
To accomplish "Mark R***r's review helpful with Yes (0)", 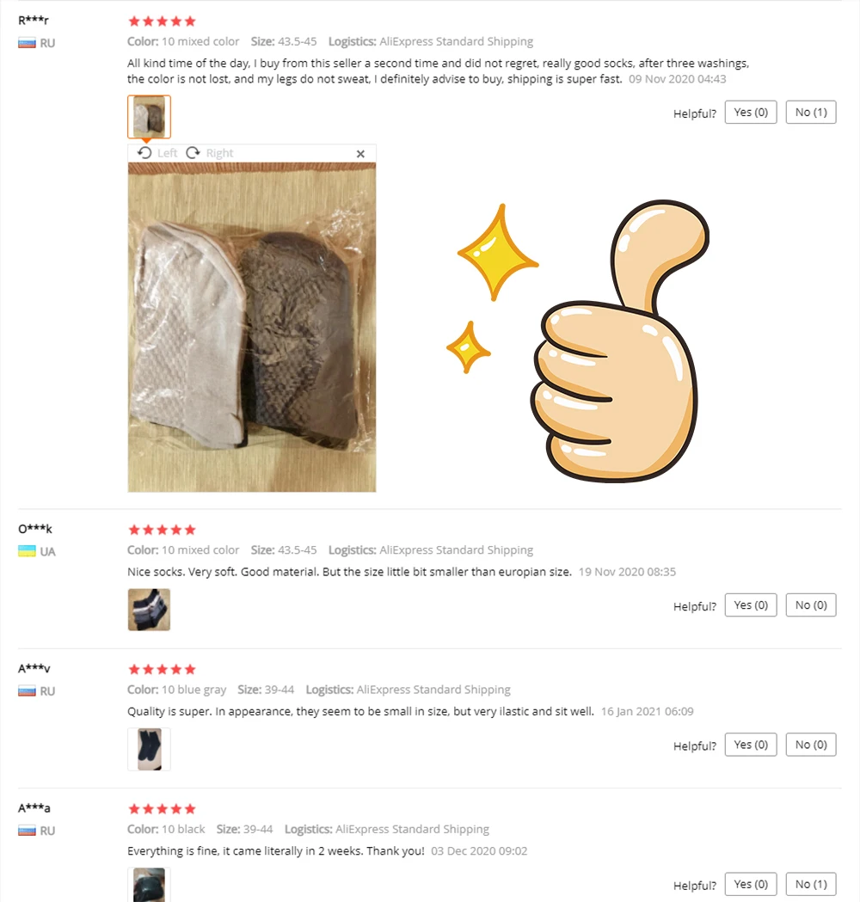I will point(751,112).
